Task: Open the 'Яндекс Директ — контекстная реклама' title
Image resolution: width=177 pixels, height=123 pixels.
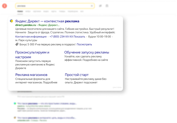Action: point(47,21)
